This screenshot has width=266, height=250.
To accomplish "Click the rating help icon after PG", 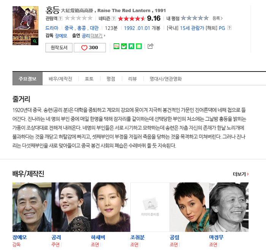I will (229, 28).
